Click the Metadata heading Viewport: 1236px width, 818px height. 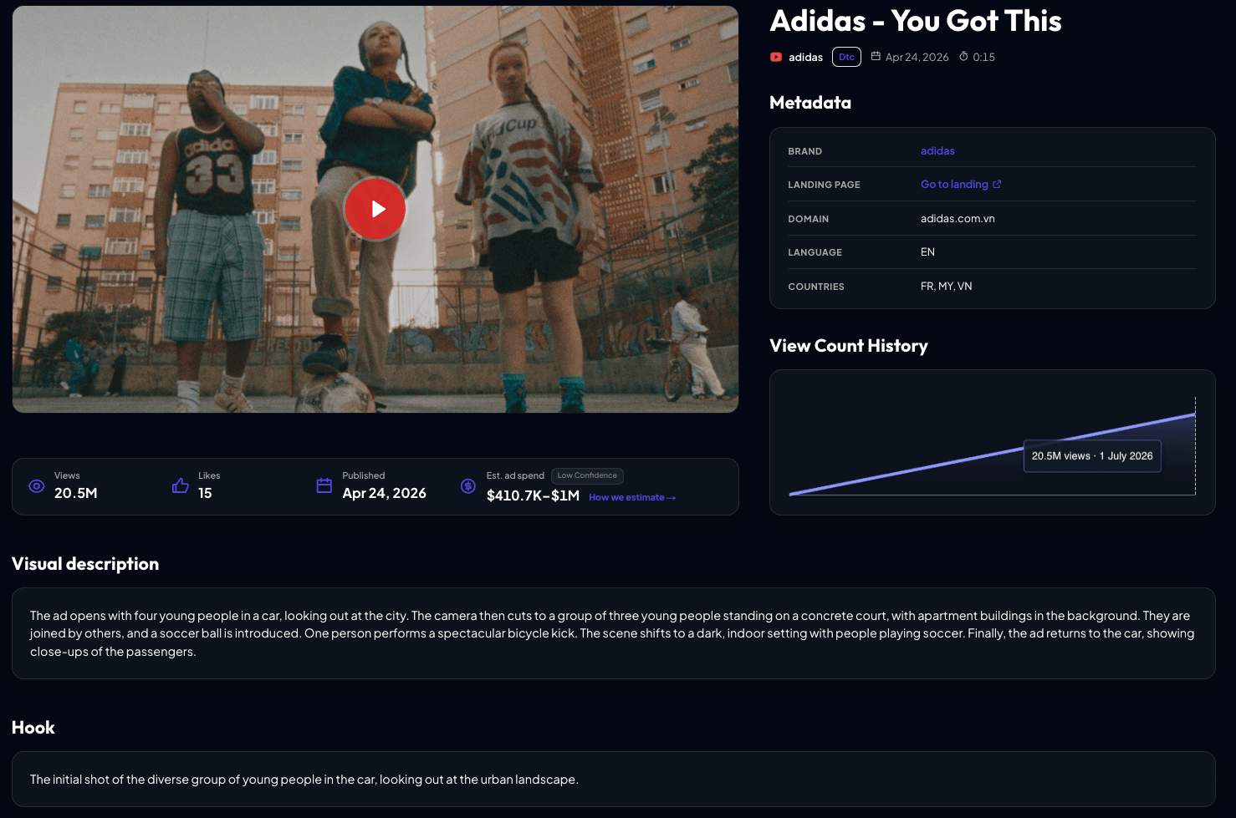810,103
